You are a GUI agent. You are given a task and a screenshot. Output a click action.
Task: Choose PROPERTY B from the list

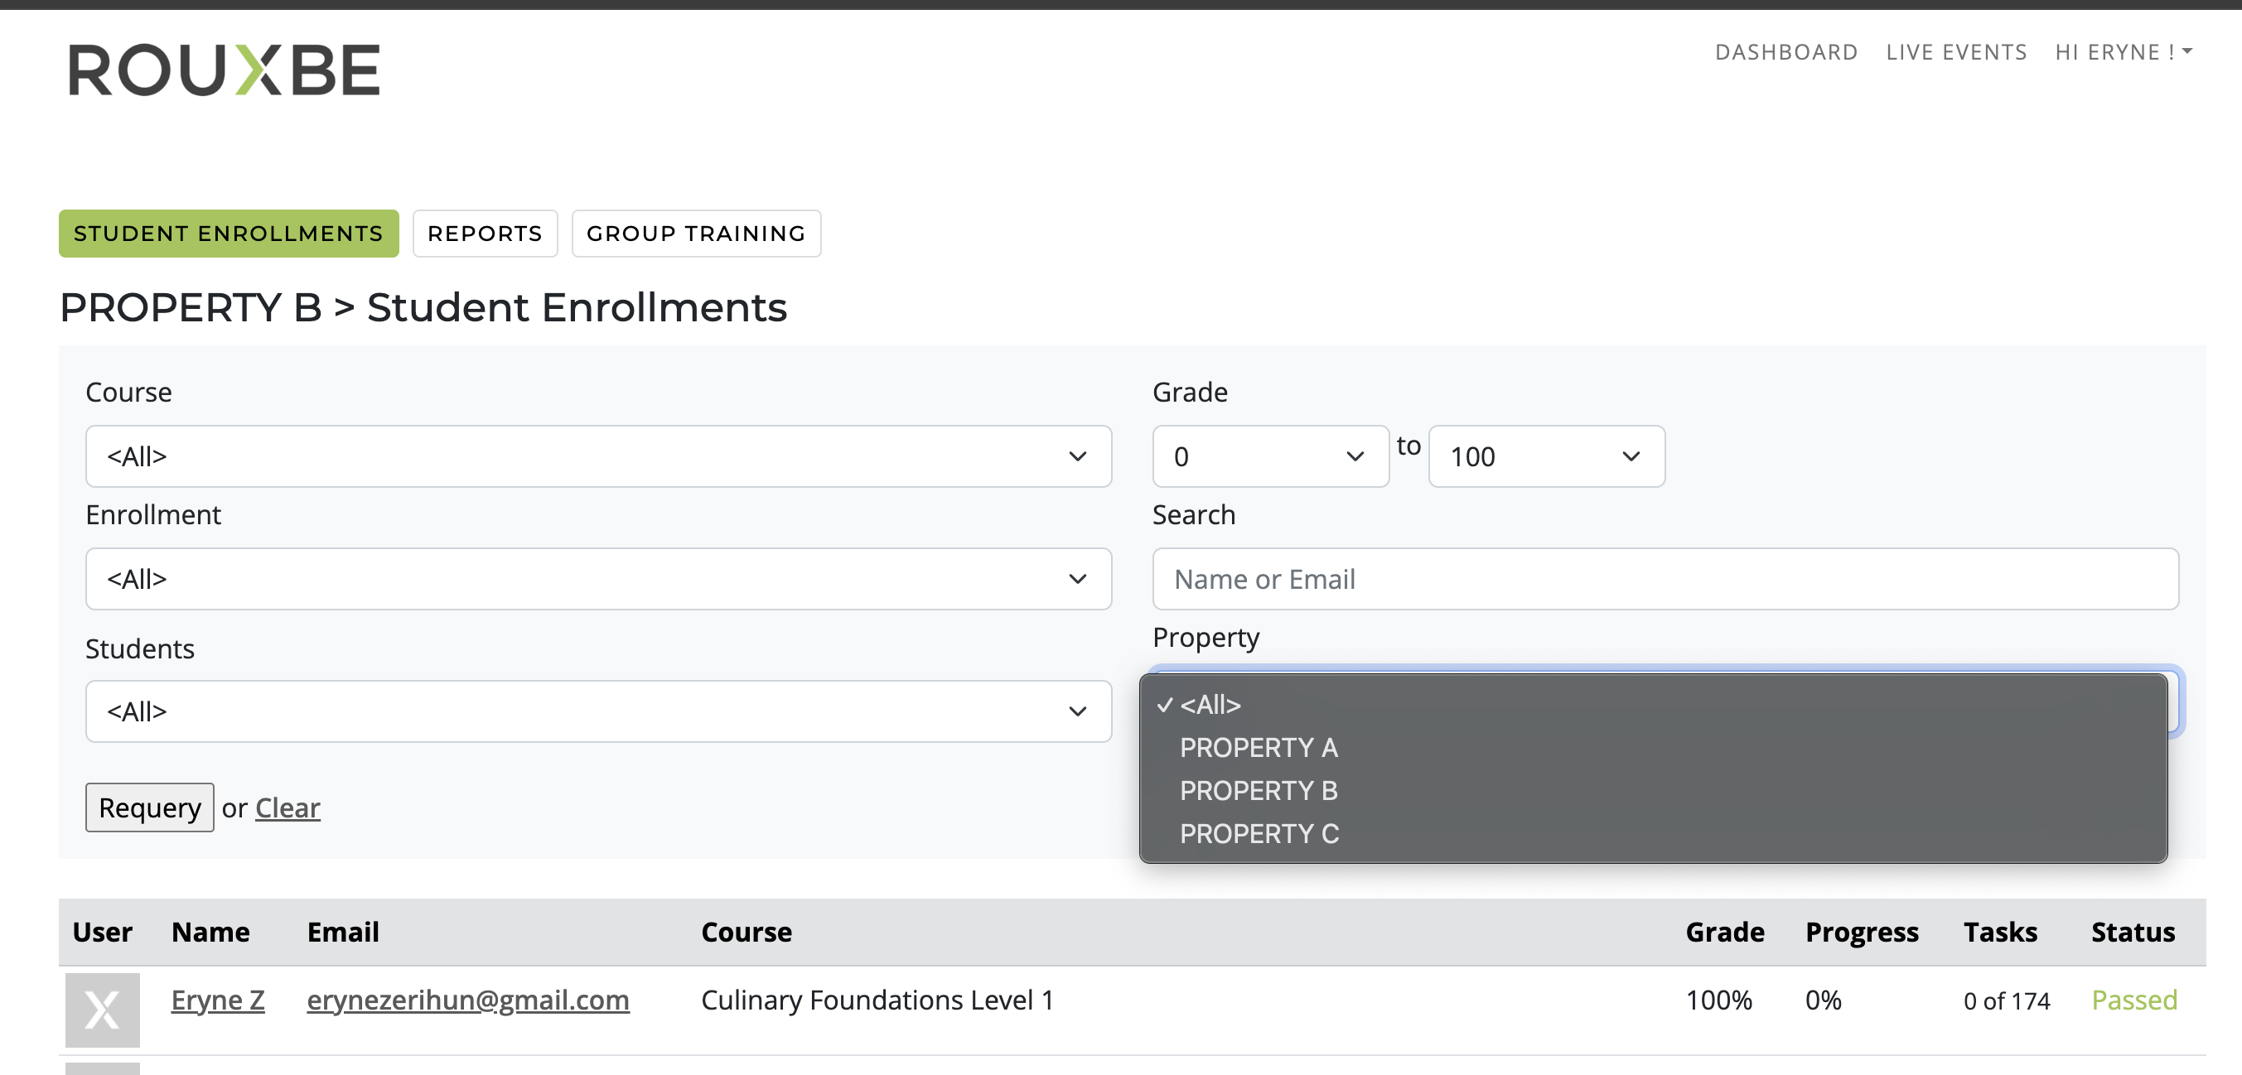pos(1653,790)
